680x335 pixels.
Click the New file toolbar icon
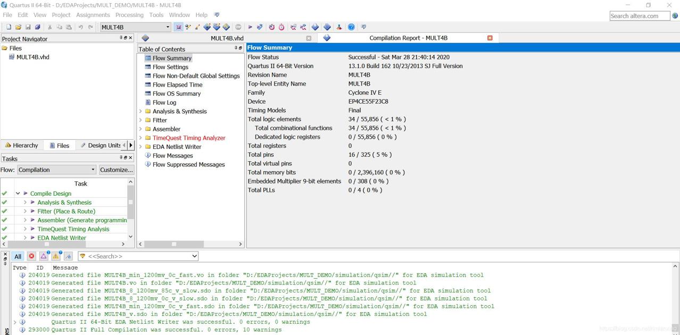(x=9, y=27)
